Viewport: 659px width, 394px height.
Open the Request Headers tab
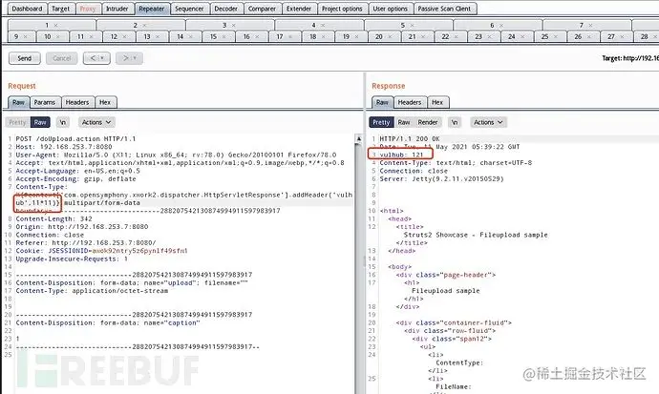tap(77, 102)
